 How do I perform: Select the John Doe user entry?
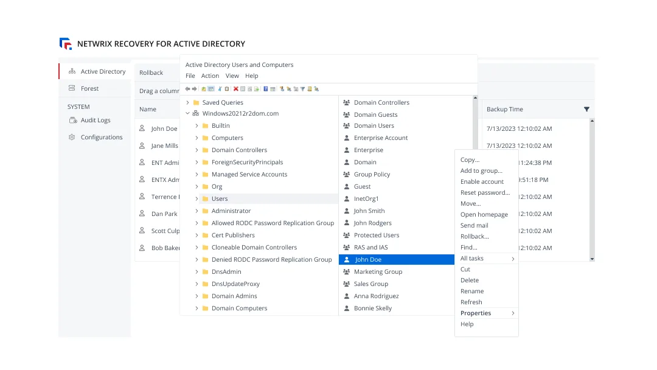(x=397, y=260)
